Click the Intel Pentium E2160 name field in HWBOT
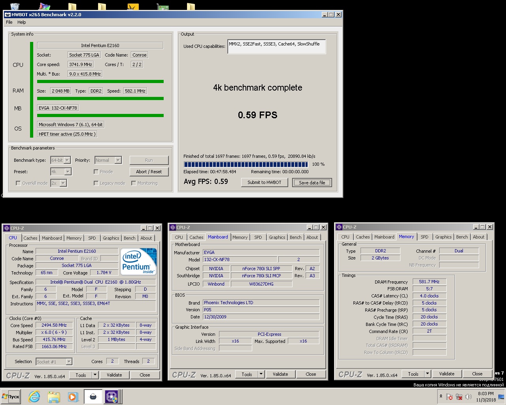This screenshot has height=405, width=506. (100, 45)
